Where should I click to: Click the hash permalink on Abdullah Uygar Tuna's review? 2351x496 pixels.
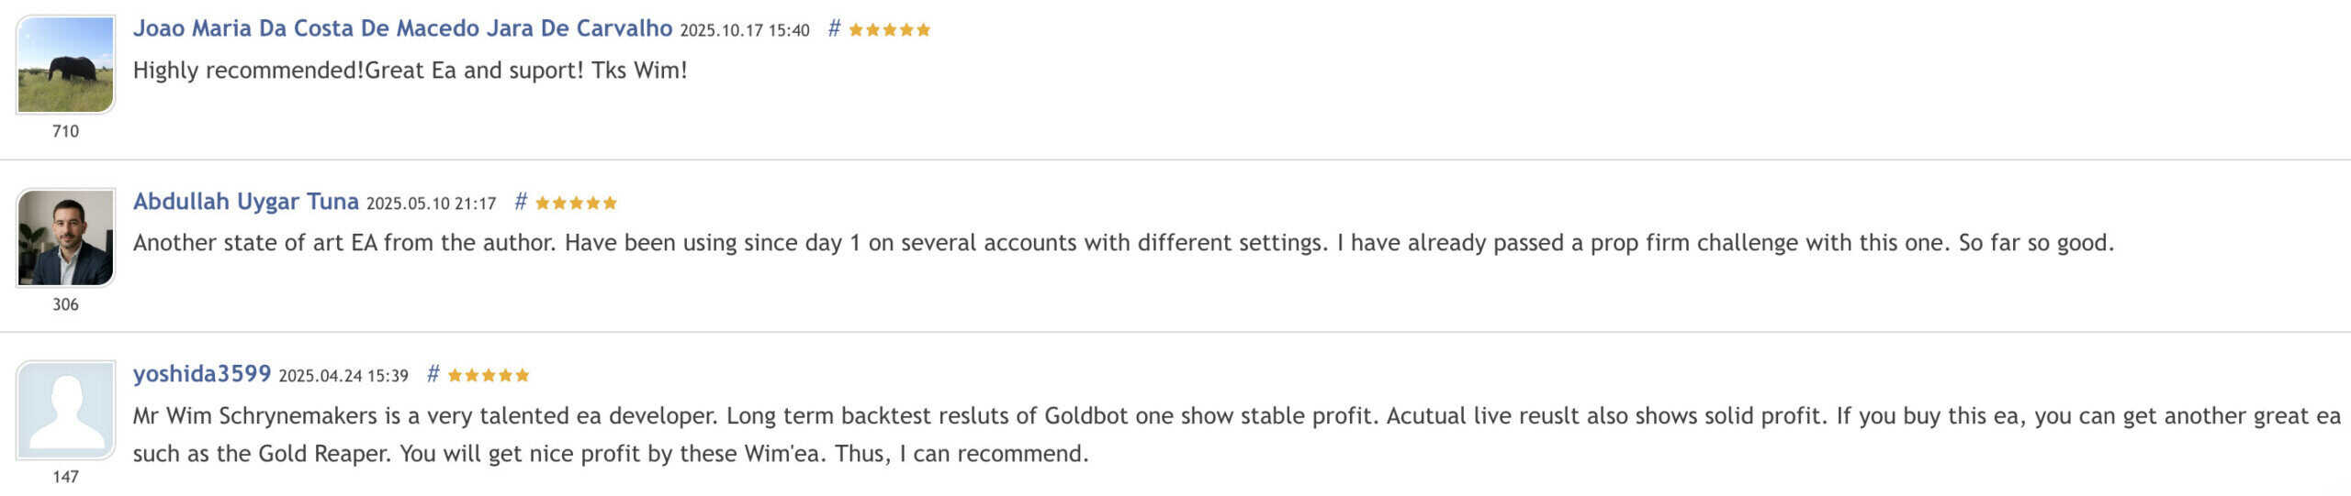pos(521,202)
